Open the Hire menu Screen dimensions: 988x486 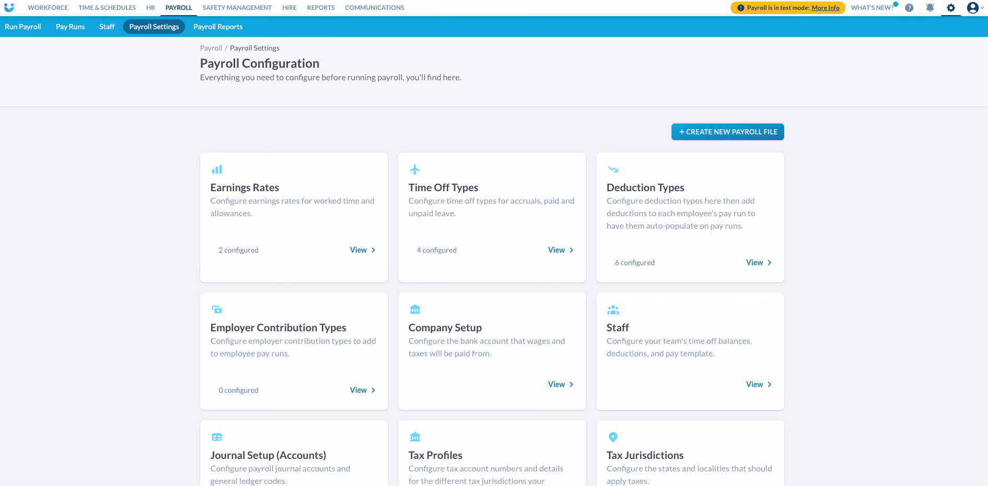(x=289, y=8)
